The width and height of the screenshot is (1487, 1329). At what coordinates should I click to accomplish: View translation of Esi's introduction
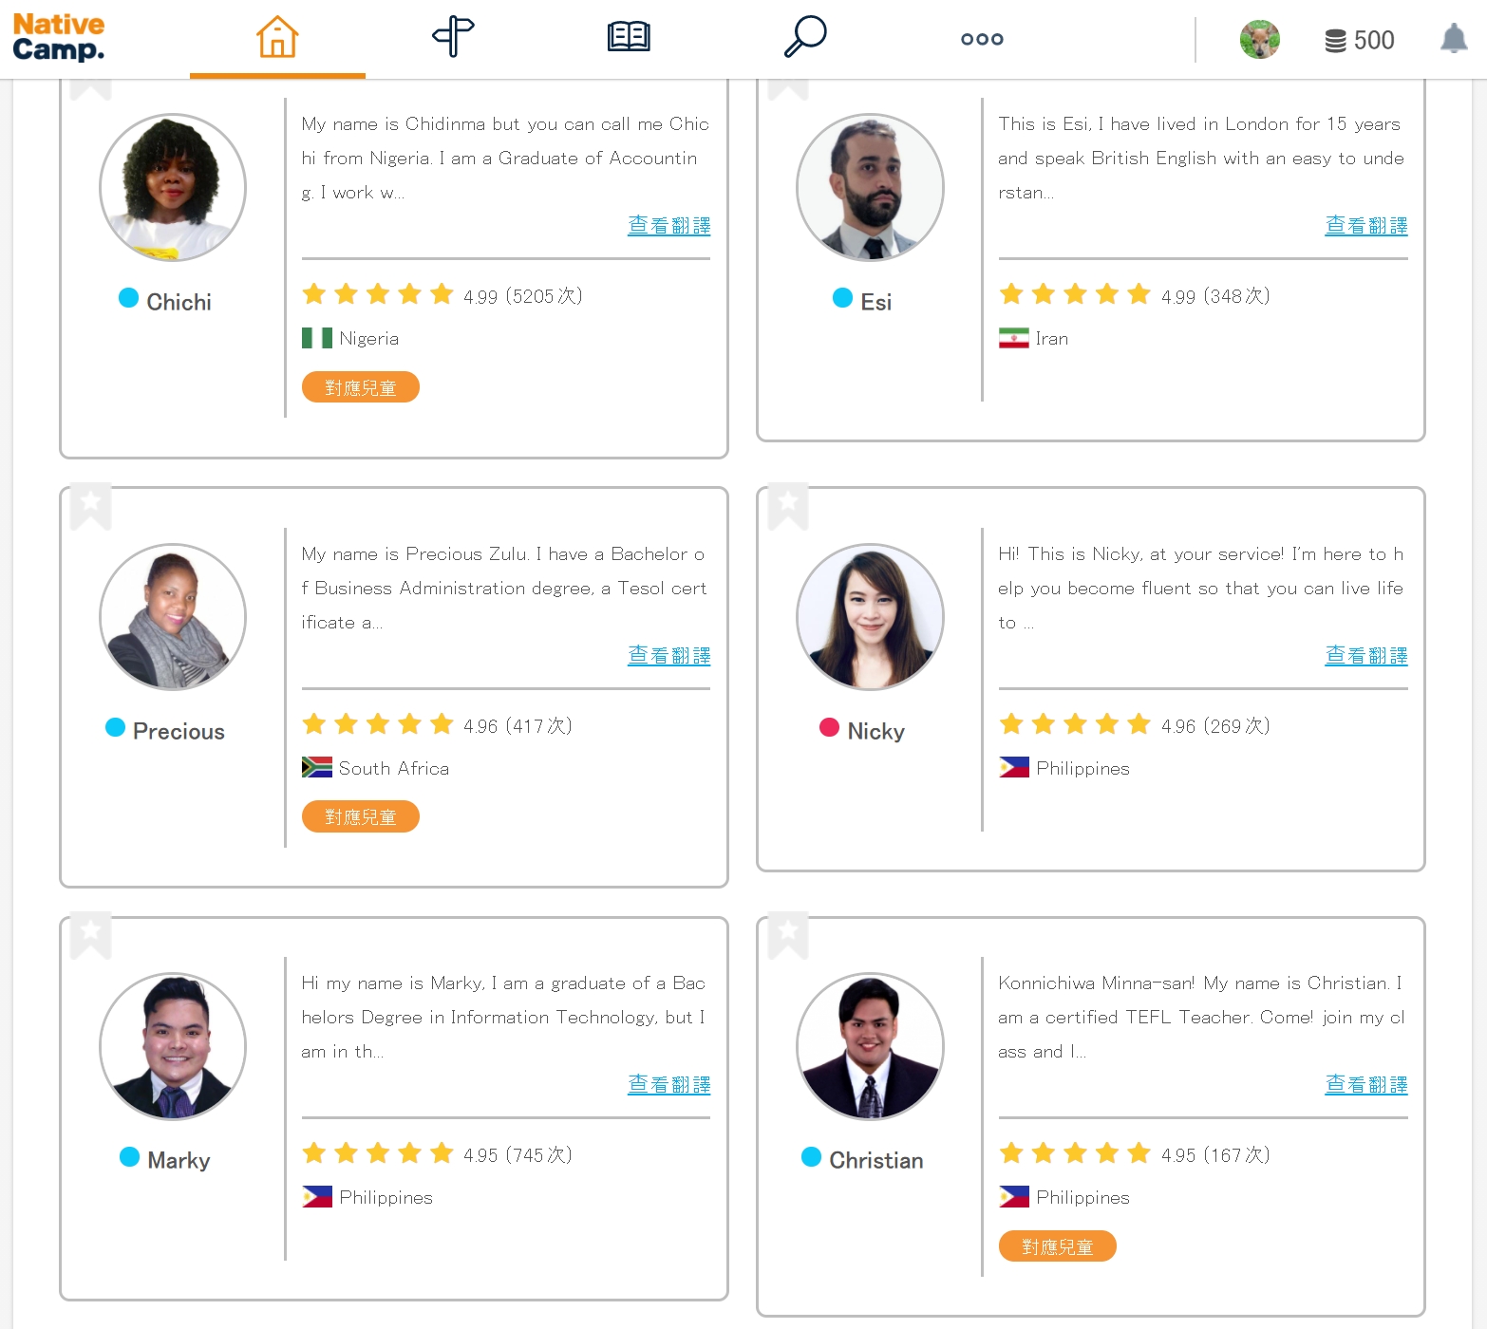click(1365, 226)
